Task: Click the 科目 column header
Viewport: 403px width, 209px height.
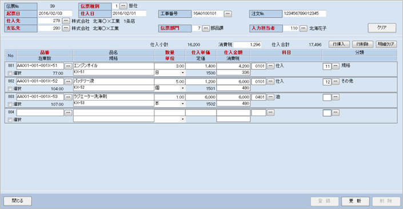Action: pyautogui.click(x=286, y=52)
